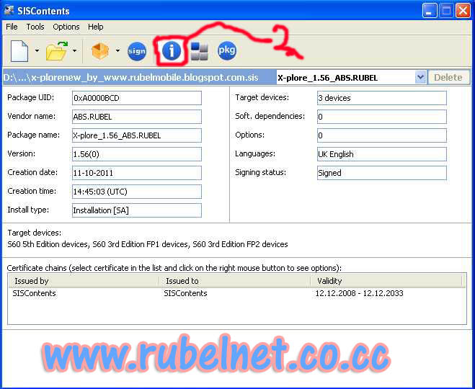
Task: Click the Target devices field 3 devices
Action: (x=382, y=98)
